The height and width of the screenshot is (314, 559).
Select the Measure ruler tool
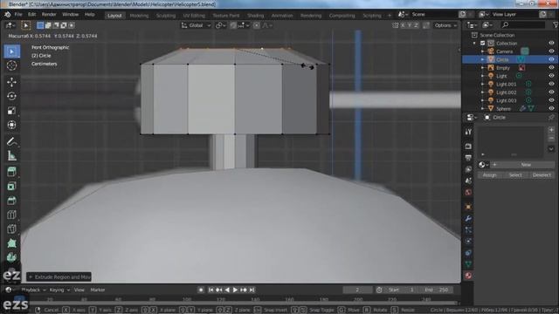(x=11, y=155)
